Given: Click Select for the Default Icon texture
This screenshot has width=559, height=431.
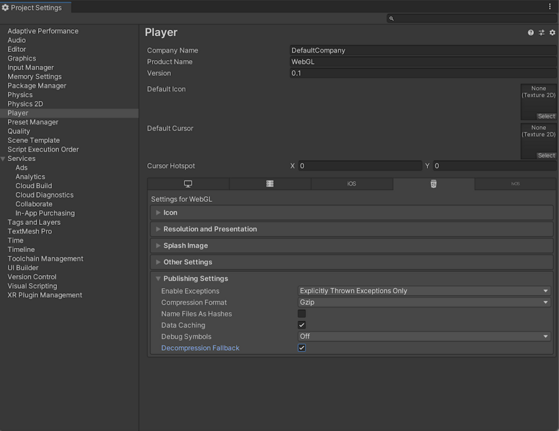Looking at the screenshot, I should 547,116.
